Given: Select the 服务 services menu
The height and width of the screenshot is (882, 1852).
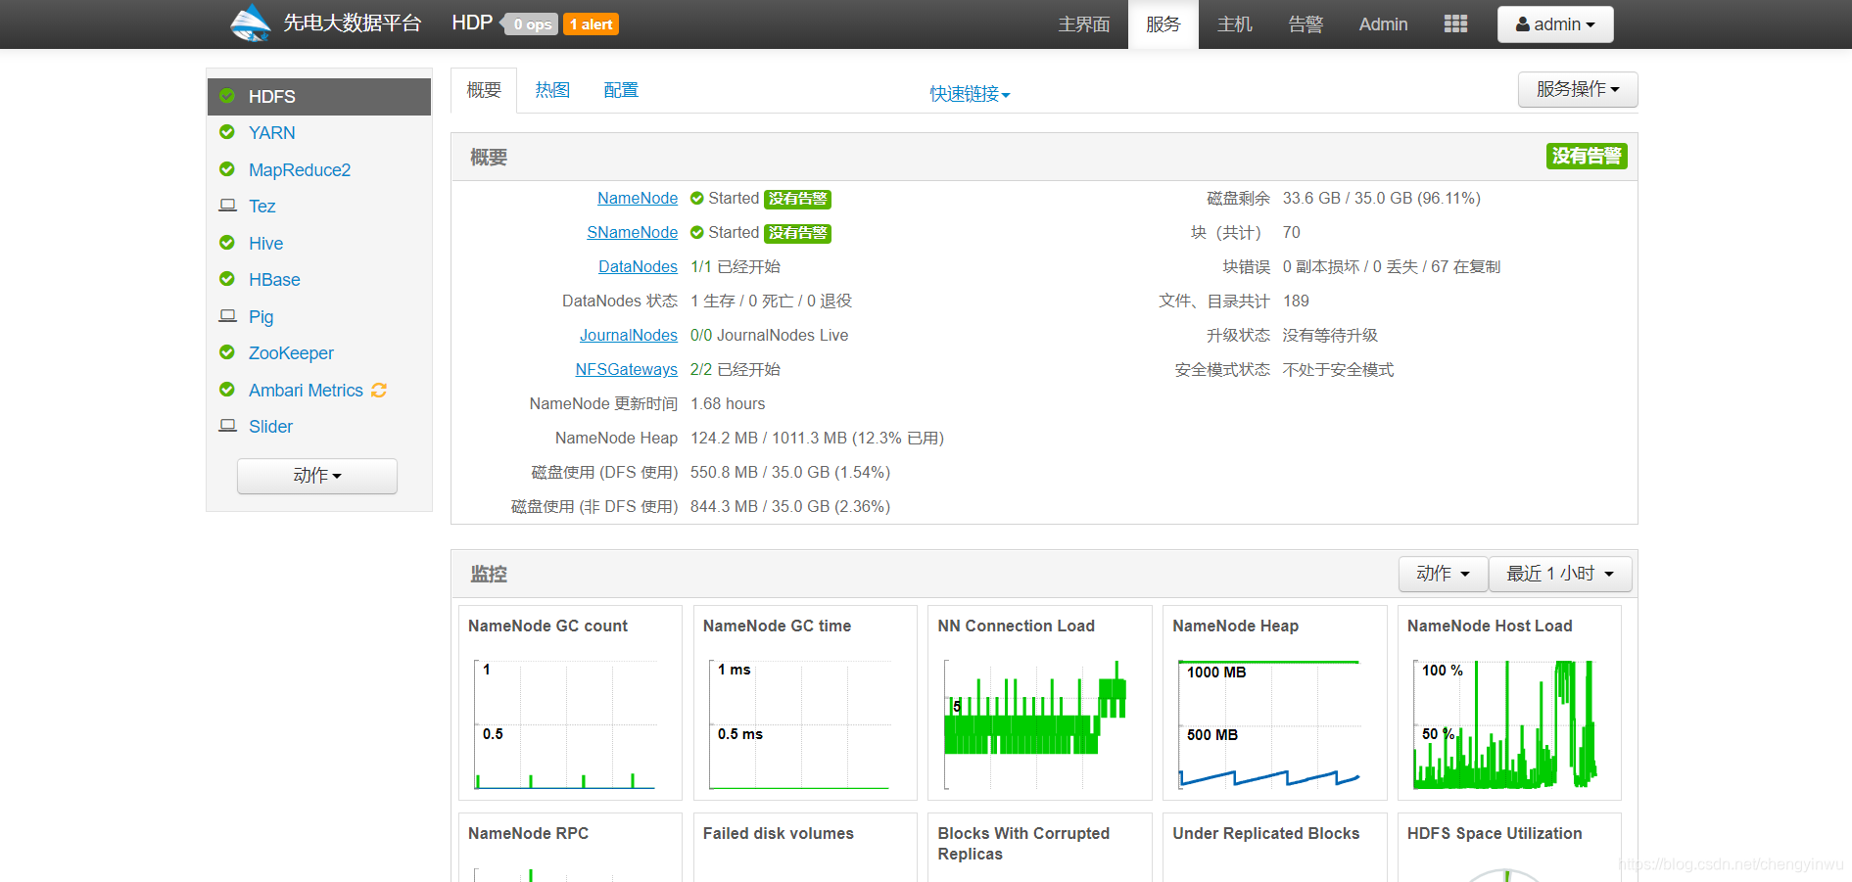Looking at the screenshot, I should pos(1163,24).
